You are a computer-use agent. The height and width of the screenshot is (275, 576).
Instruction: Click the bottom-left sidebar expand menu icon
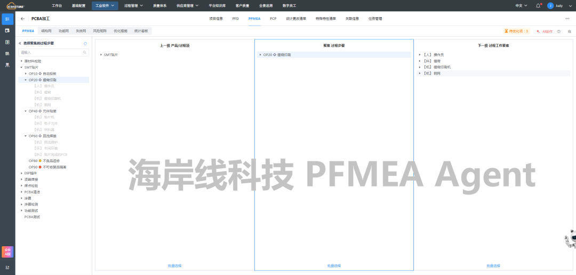pyautogui.click(x=7, y=267)
